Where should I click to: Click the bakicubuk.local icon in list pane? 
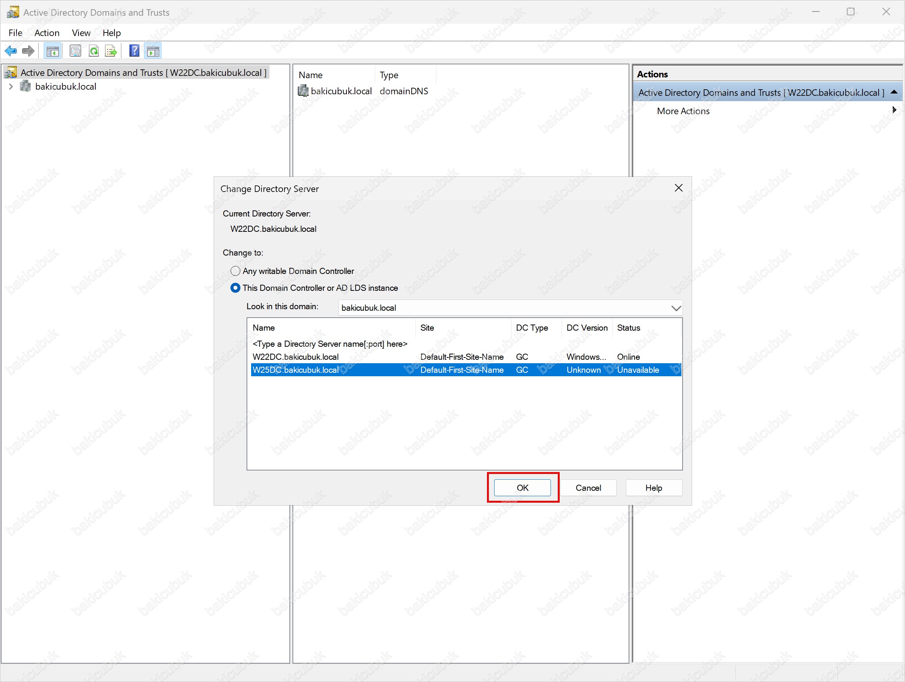[303, 91]
